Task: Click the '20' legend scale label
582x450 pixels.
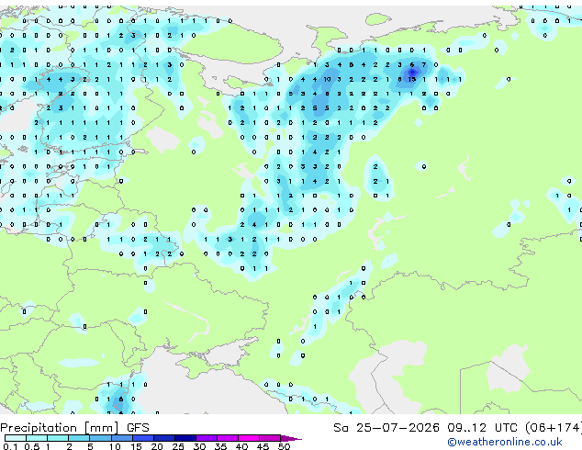Action: coord(157,446)
